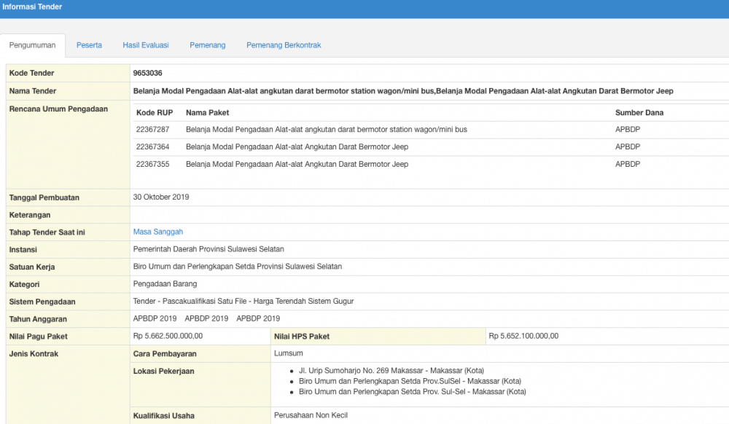Switch to the Peserta tab
Screen dimensions: 729x424
tap(89, 45)
